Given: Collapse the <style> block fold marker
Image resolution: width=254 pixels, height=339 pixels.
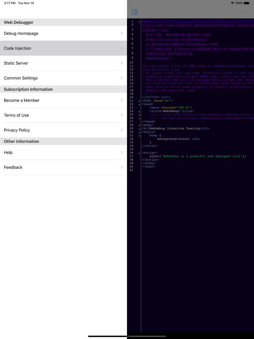Looking at the screenshot, I should pos(139,132).
